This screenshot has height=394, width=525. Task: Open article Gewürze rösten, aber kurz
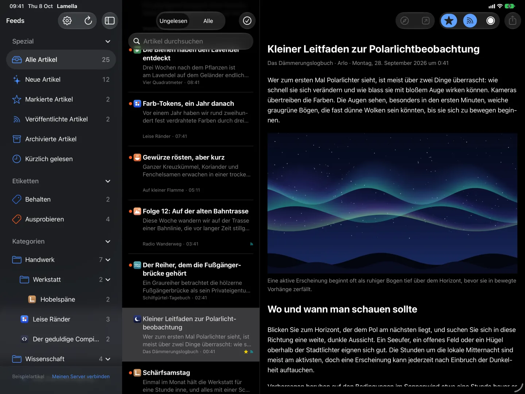pos(191,173)
